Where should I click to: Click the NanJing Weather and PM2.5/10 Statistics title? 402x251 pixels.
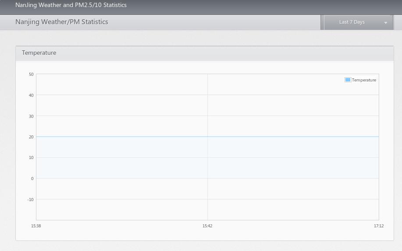coord(71,5)
